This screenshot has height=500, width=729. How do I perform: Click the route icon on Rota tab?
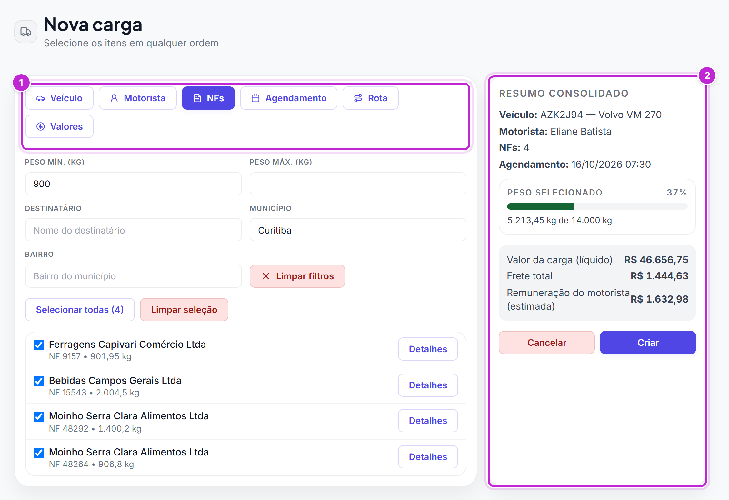pyautogui.click(x=358, y=98)
